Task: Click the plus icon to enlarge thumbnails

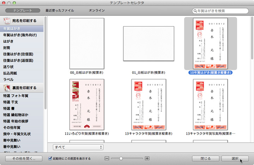Action: point(147,159)
